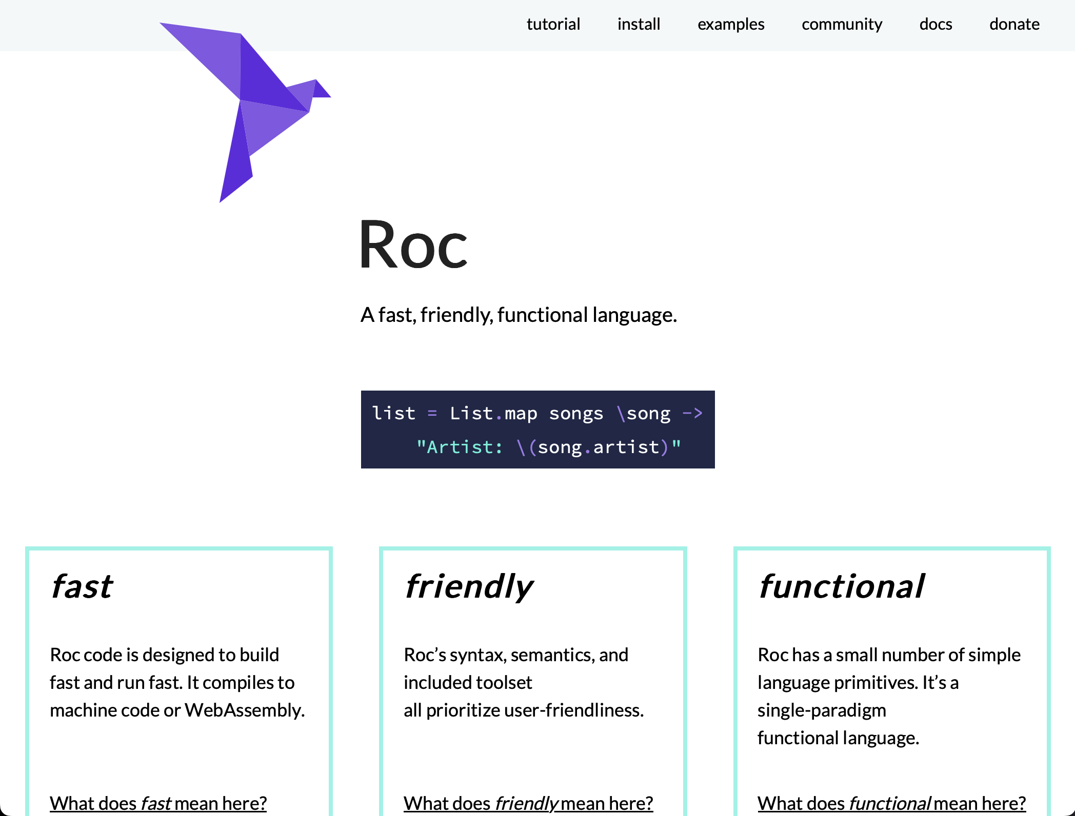Image resolution: width=1075 pixels, height=816 pixels.
Task: Follow 'What does functional mean here?' link
Action: tap(891, 803)
